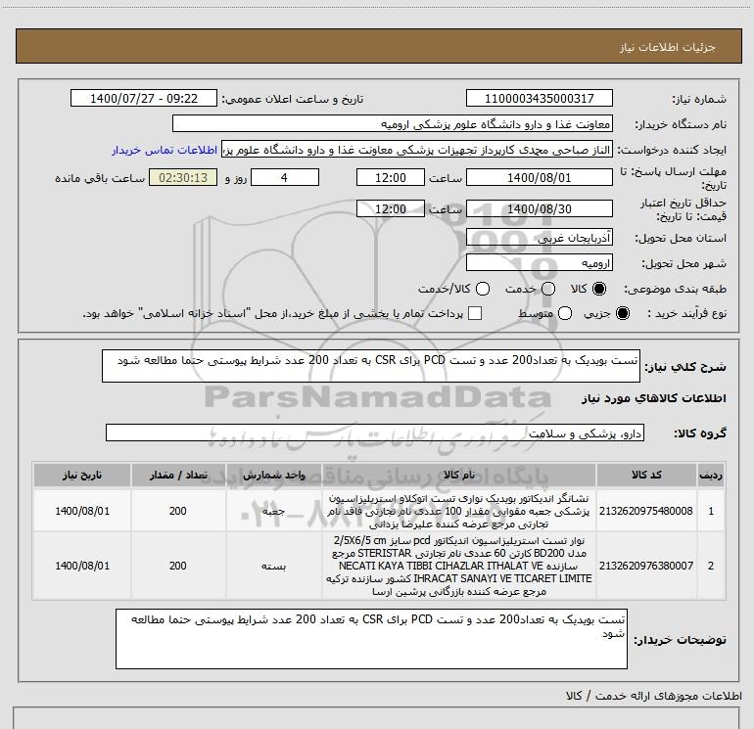Image resolution: width=754 pixels, height=729 pixels.
Task: Click the کد کالا column header
Action: coord(646,475)
